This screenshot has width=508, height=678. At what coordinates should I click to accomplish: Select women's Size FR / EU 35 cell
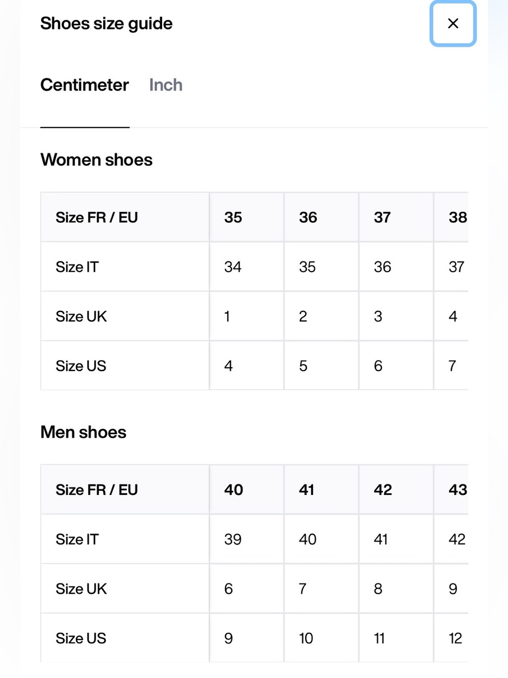click(x=247, y=217)
